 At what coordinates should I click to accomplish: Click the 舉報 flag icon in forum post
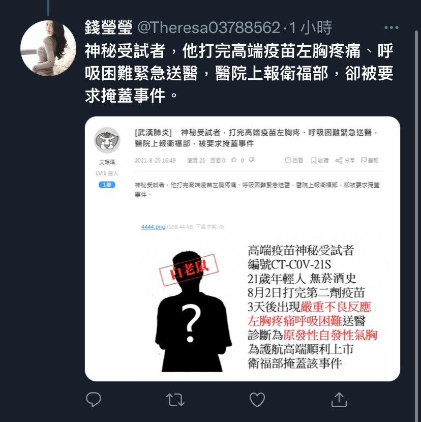(364, 160)
